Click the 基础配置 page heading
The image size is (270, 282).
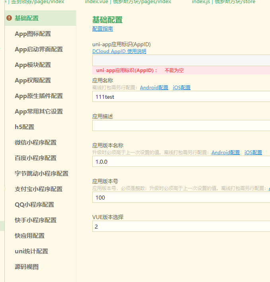107,20
